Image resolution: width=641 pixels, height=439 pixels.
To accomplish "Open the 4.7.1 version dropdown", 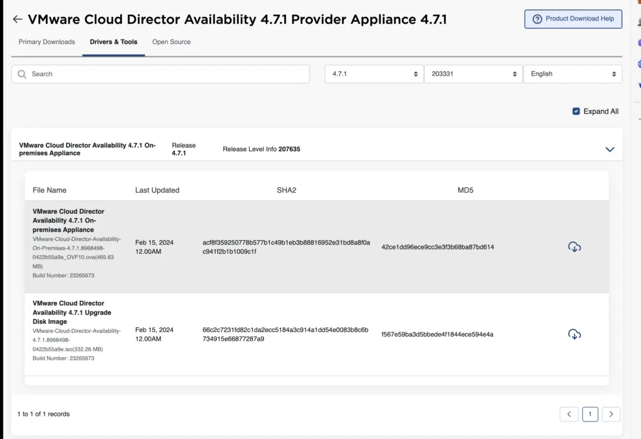I will point(374,74).
